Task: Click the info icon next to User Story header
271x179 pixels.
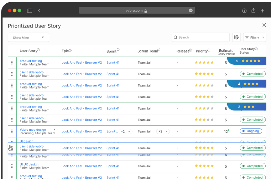Action: tap(38, 50)
